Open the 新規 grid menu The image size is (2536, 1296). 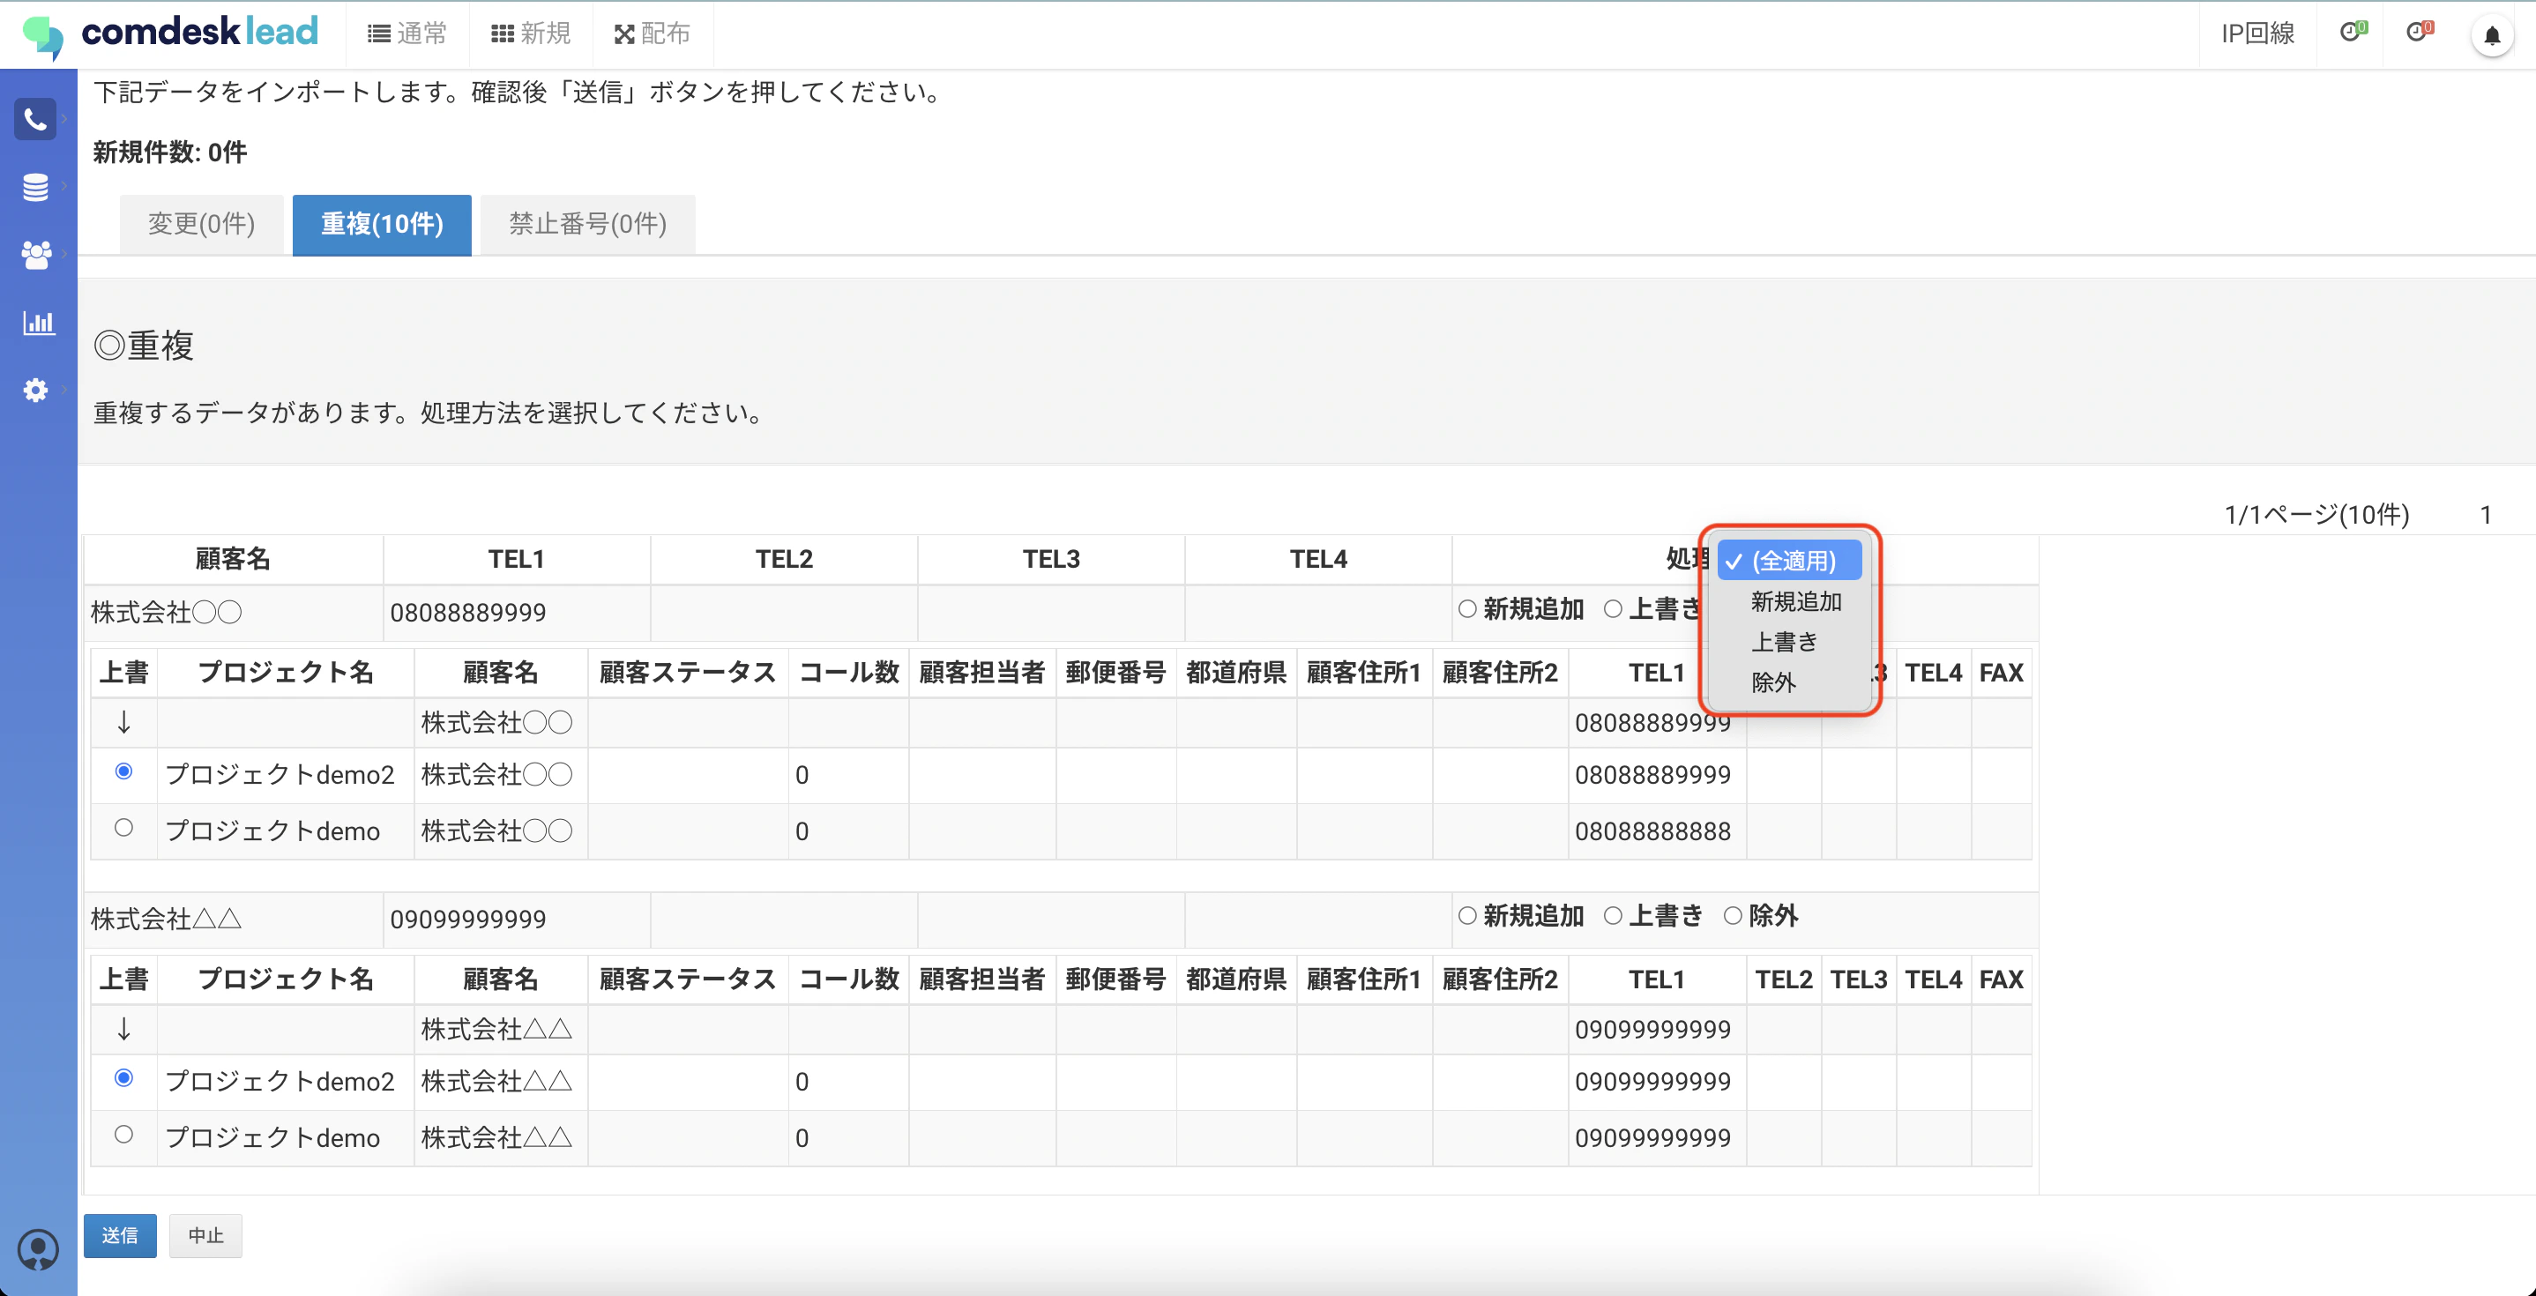click(531, 34)
